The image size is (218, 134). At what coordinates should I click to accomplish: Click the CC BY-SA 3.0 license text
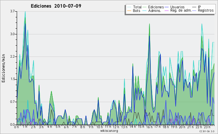tap(207, 131)
